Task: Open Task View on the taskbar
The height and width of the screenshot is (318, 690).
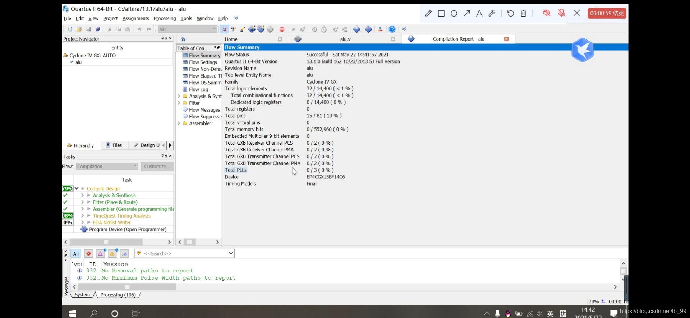Action: [x=135, y=314]
